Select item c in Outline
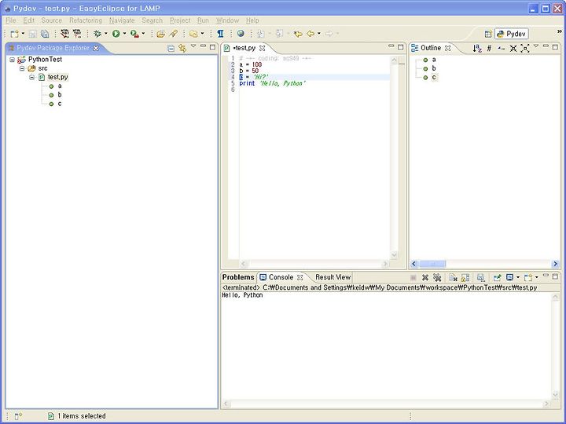 pos(434,77)
